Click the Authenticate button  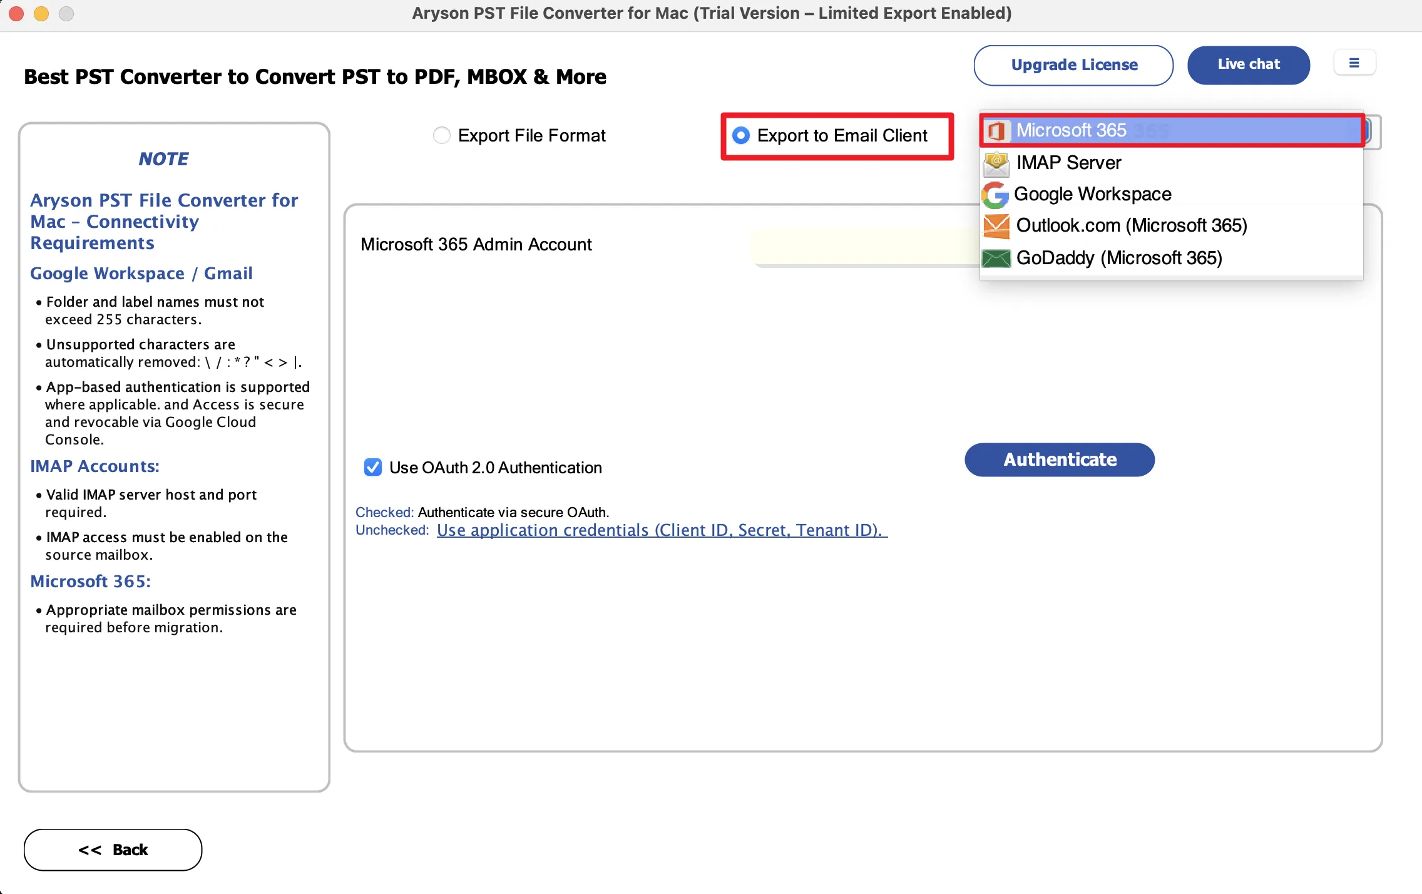(1060, 460)
